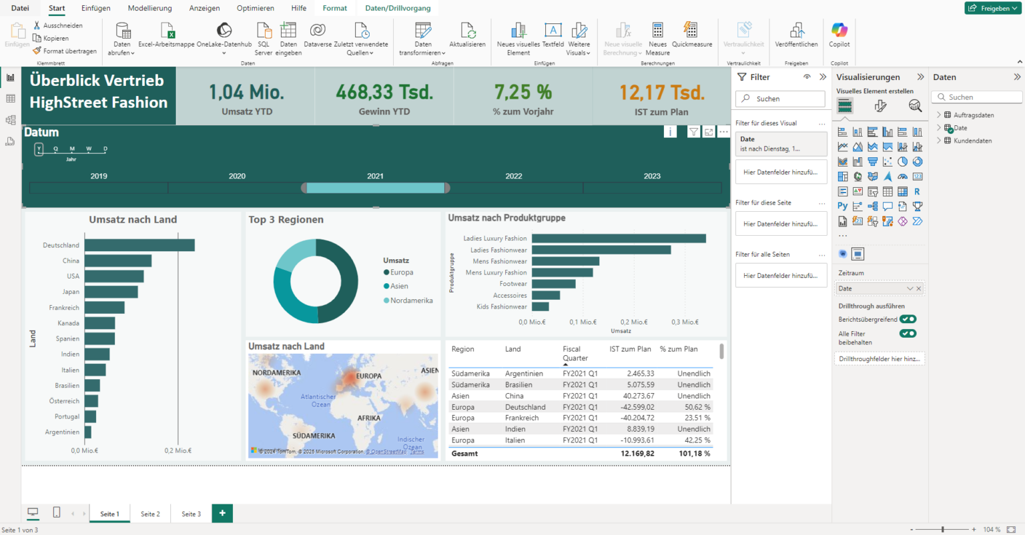
Task: Open the DAX query view icon
Action: tap(10, 141)
